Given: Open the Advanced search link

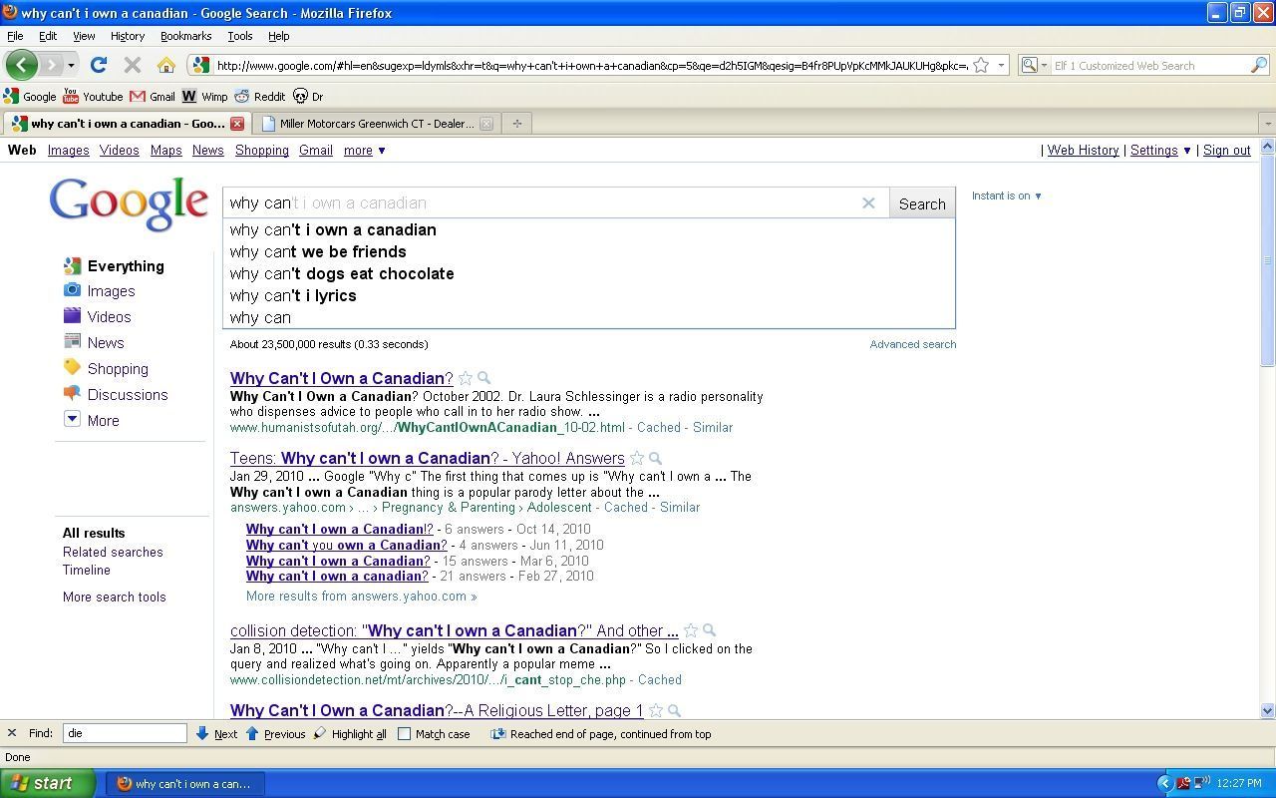Looking at the screenshot, I should point(913,344).
